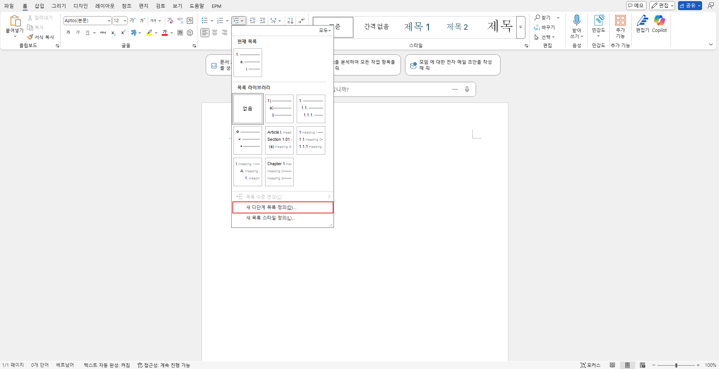
Task: Open the '모두' filter dropdown in list panel
Action: click(325, 30)
